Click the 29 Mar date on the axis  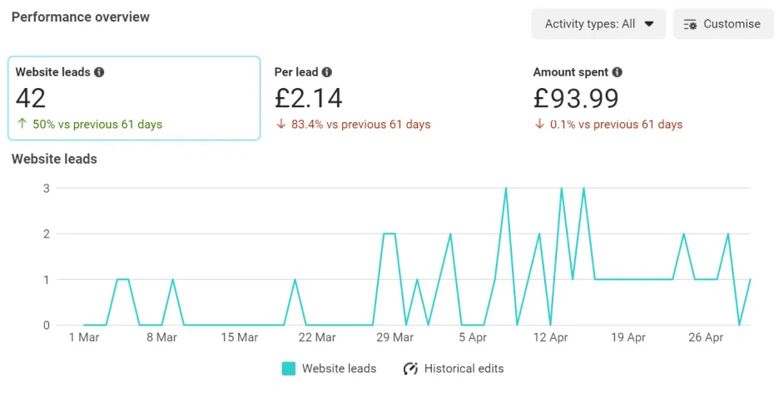(394, 337)
